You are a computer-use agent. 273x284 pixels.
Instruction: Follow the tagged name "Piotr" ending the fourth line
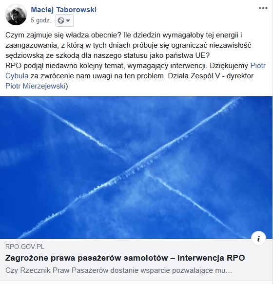click(x=258, y=66)
